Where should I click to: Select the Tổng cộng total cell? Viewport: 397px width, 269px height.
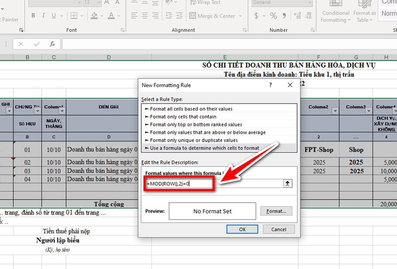click(109, 204)
